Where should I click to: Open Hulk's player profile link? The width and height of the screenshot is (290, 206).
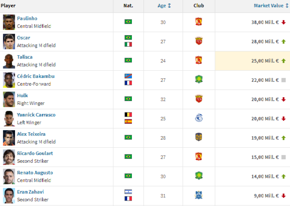tap(22, 95)
